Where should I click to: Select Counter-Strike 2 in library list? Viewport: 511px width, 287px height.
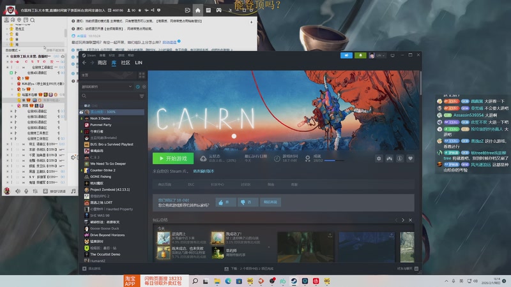coord(103,170)
